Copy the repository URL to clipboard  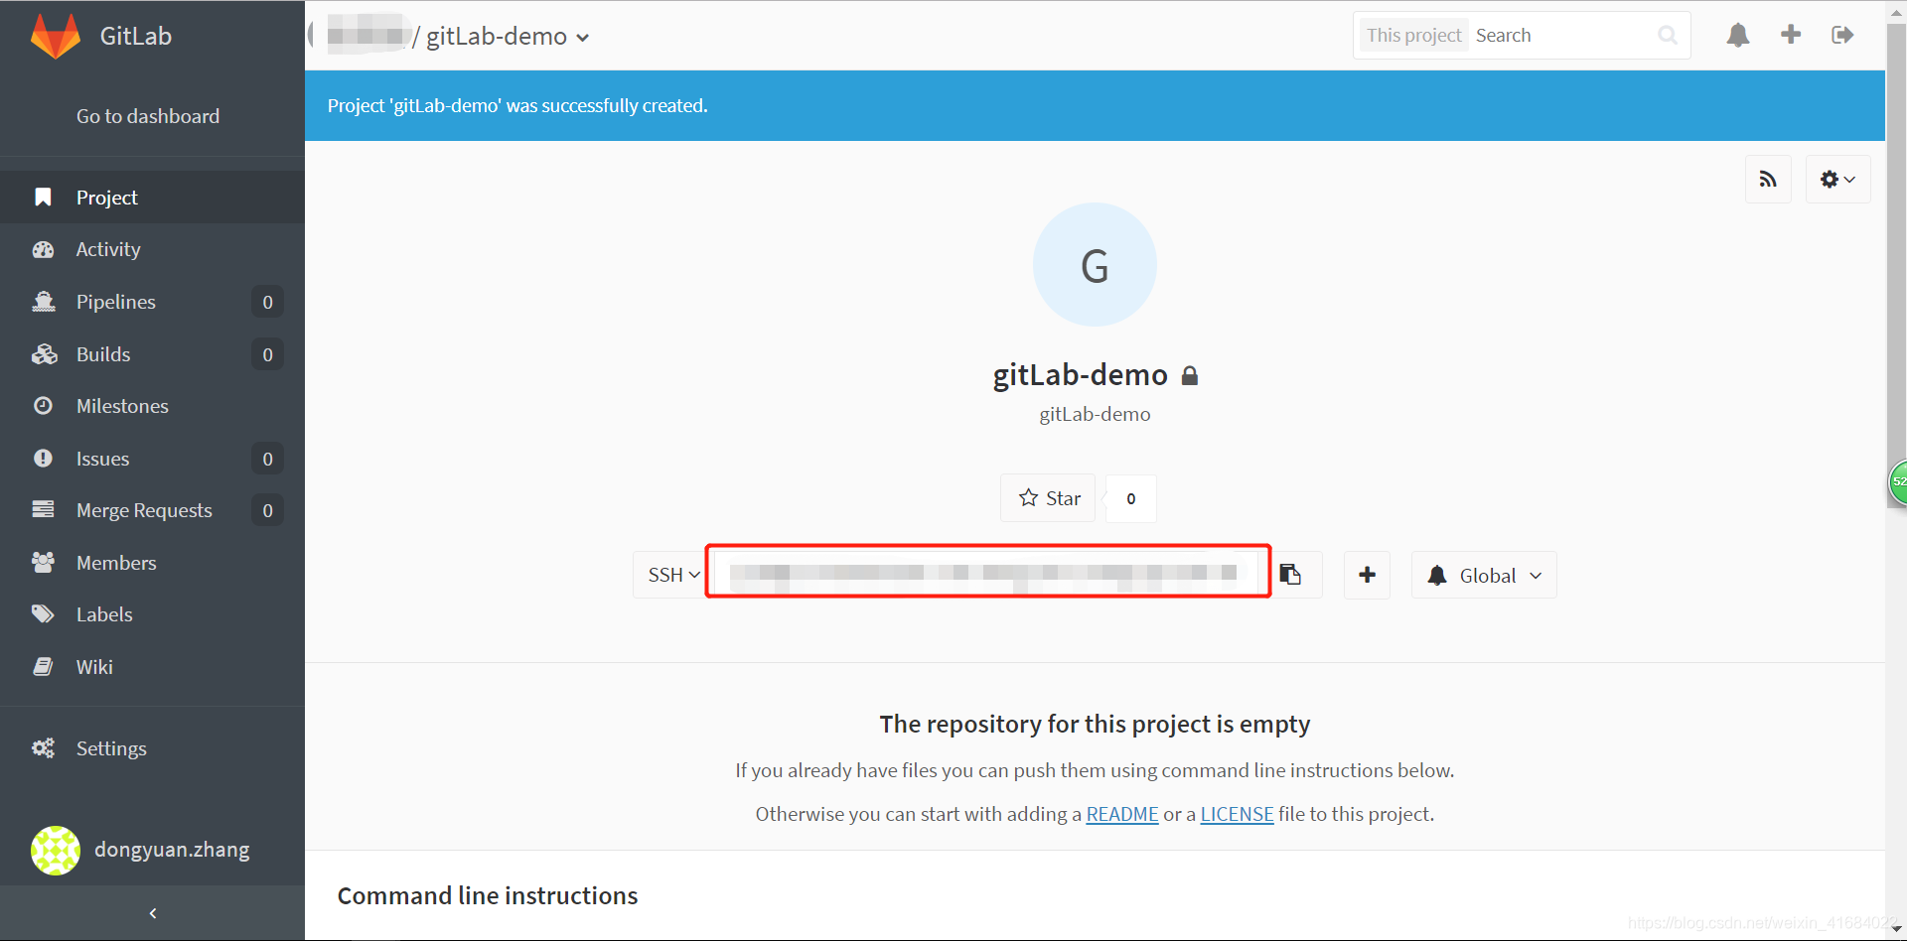click(x=1290, y=575)
